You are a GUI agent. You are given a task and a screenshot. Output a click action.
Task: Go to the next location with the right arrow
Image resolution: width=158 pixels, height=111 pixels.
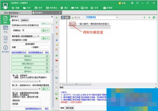(x=149, y=18)
